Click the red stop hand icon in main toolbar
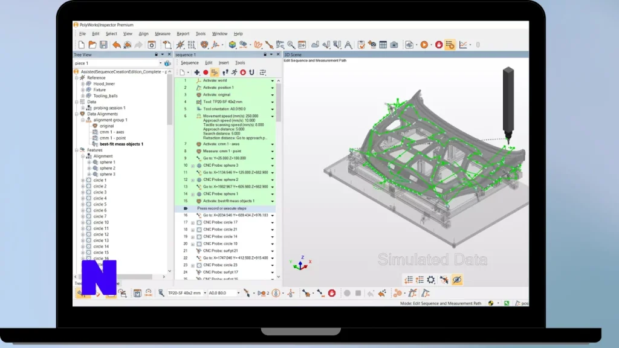Screen dimensions: 619x348 click(x=439, y=45)
